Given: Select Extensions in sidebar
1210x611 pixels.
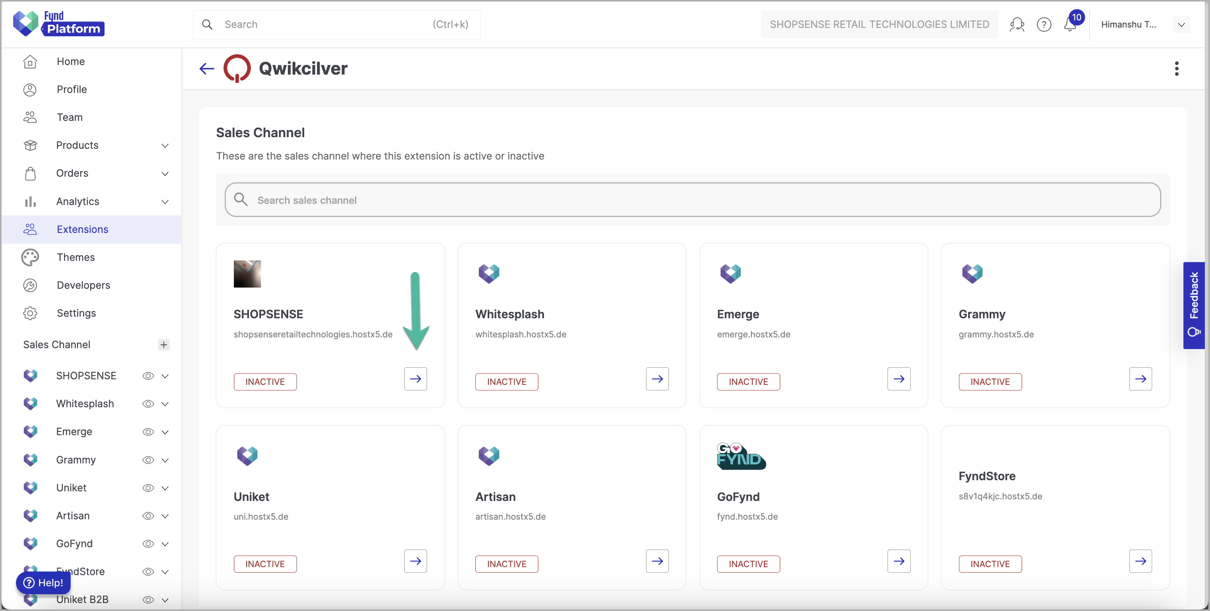Looking at the screenshot, I should point(92,229).
